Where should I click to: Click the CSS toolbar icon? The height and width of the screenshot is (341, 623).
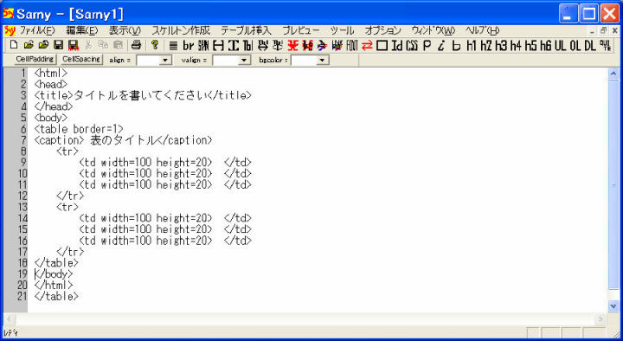412,45
